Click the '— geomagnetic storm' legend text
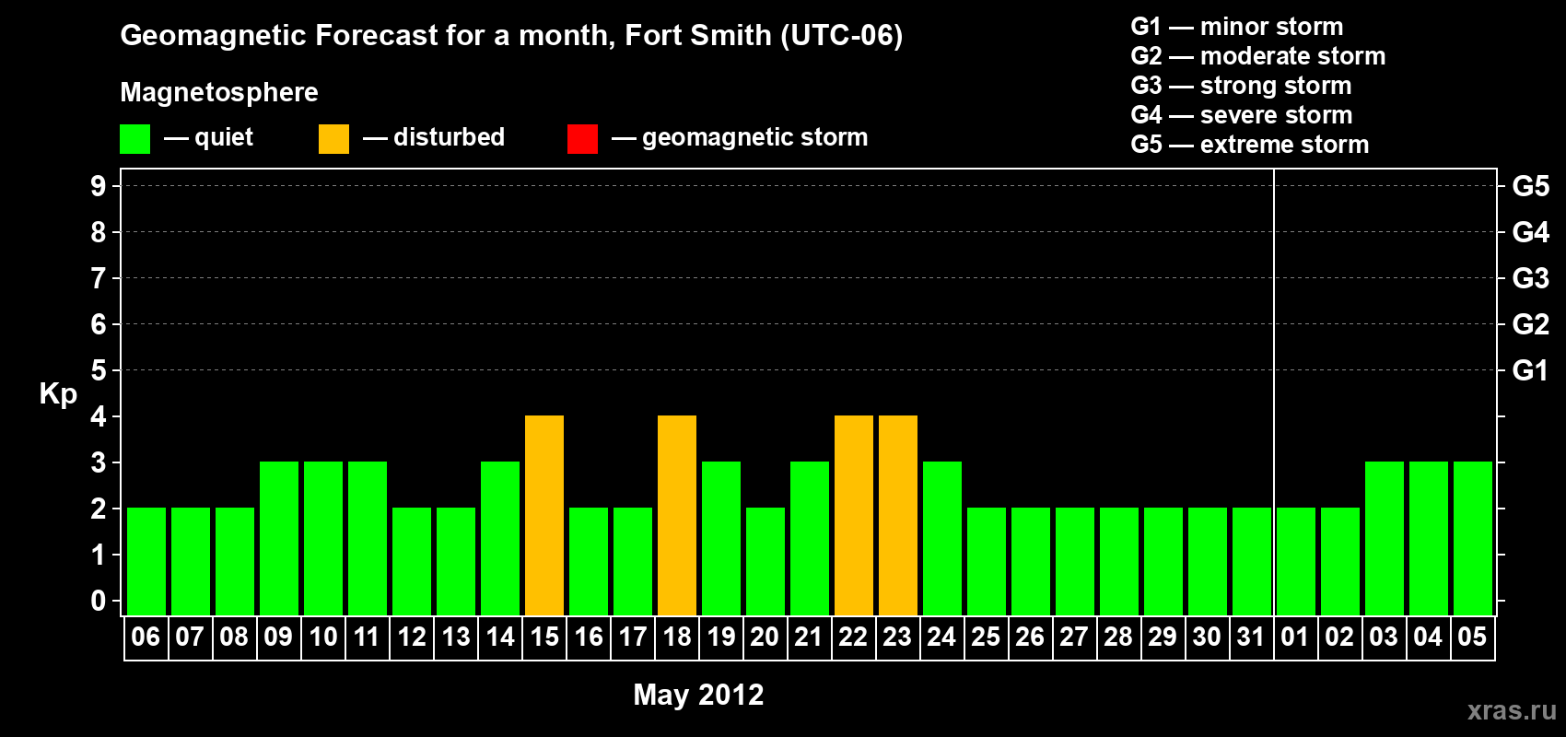Viewport: 1566px width, 737px height. coord(740,138)
